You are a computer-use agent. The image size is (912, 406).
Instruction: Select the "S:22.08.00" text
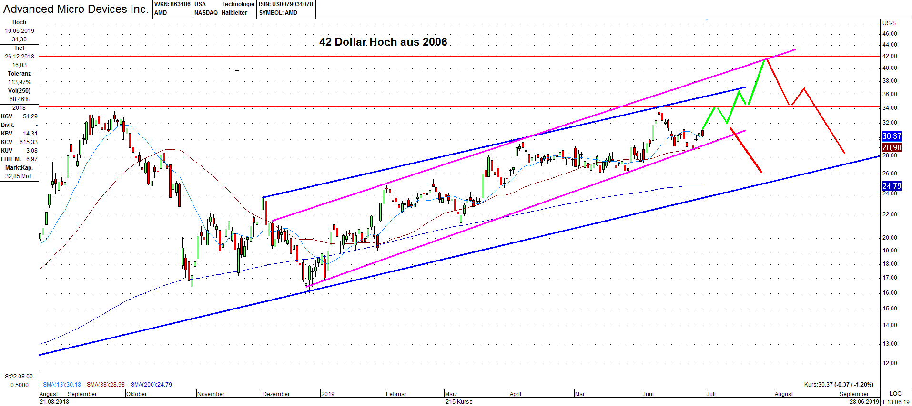(19, 377)
